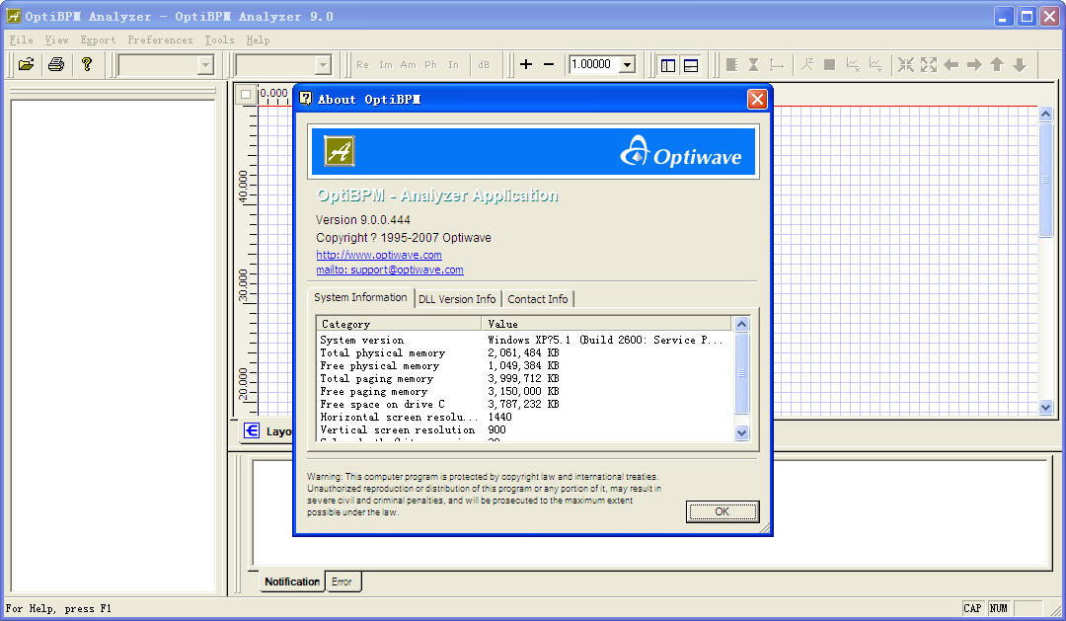Click the system info list scroll-up arrow
Viewport: 1066px width, 621px height.
pos(741,324)
